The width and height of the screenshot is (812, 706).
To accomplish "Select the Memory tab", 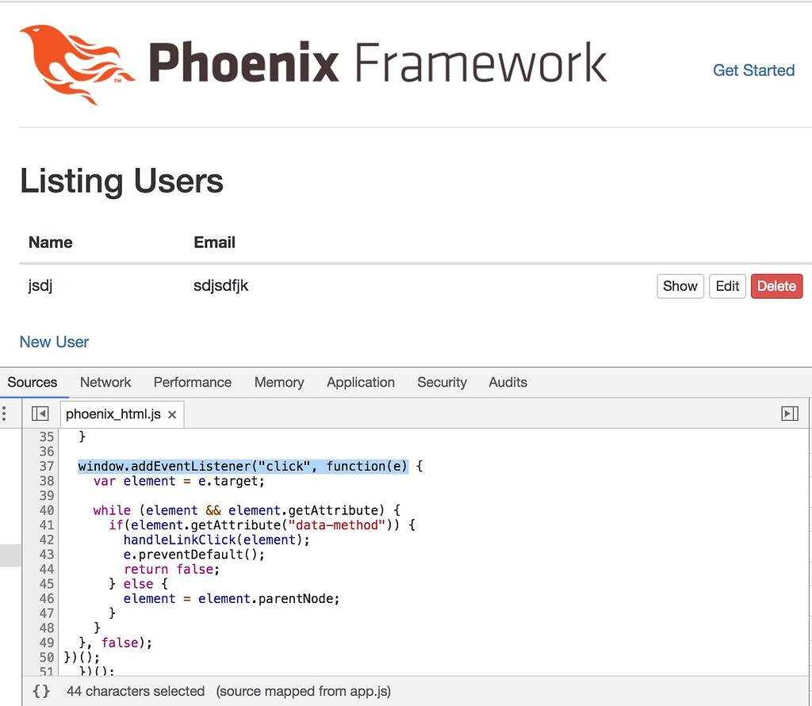I will click(x=279, y=382).
